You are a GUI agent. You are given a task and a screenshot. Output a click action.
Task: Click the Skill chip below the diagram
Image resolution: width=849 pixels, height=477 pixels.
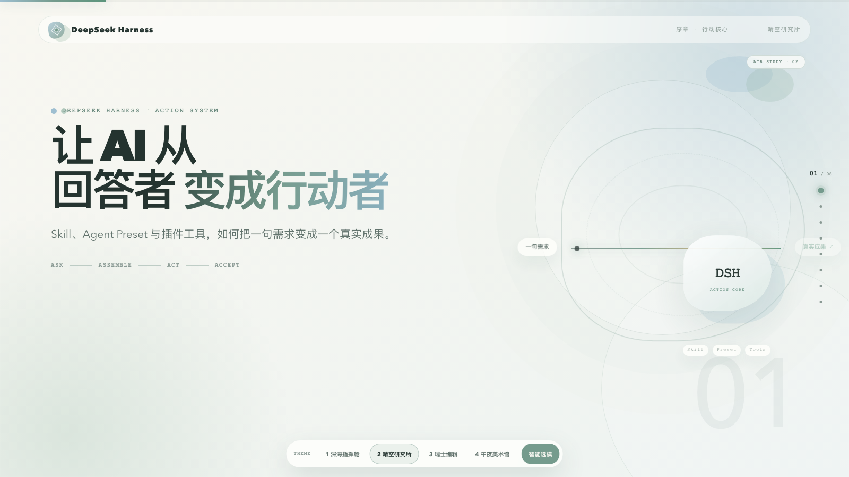click(695, 350)
